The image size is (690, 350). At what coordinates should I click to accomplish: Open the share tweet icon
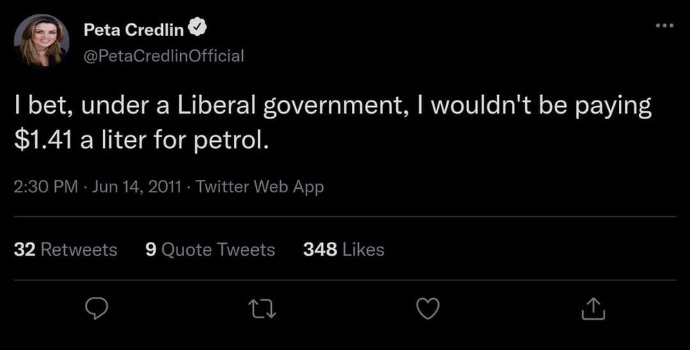click(593, 311)
